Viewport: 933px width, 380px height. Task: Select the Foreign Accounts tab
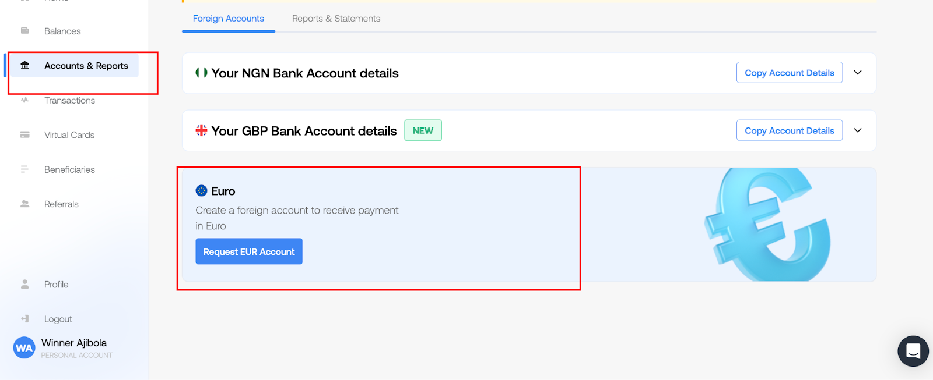pos(228,18)
